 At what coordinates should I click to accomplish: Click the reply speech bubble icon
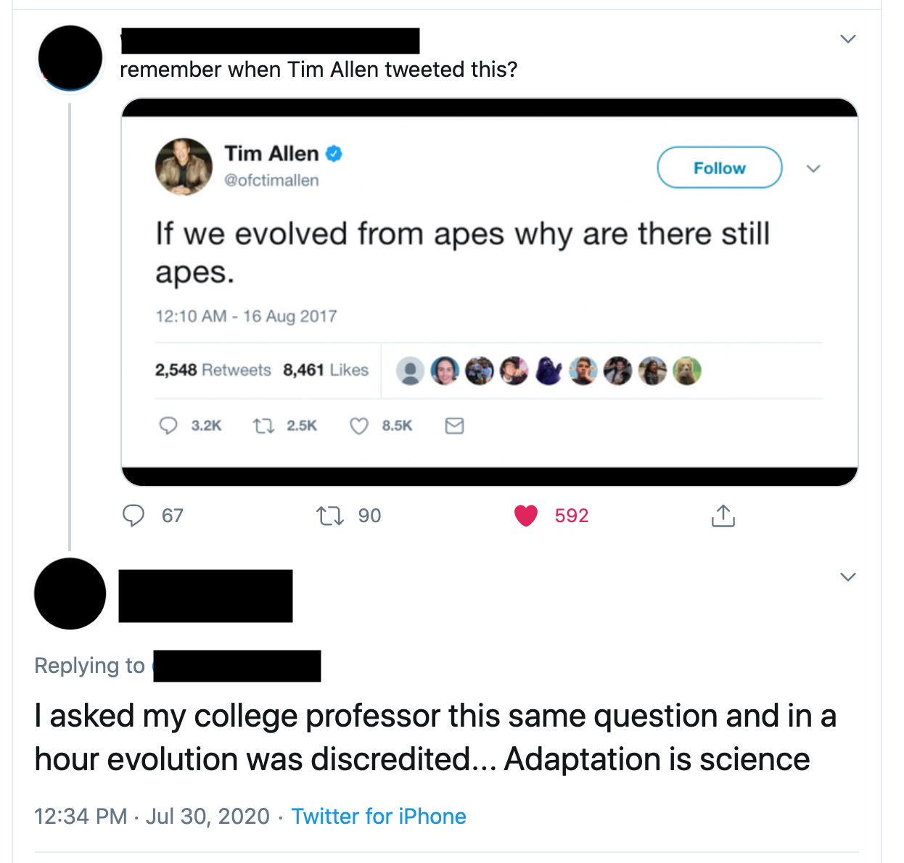tap(133, 516)
